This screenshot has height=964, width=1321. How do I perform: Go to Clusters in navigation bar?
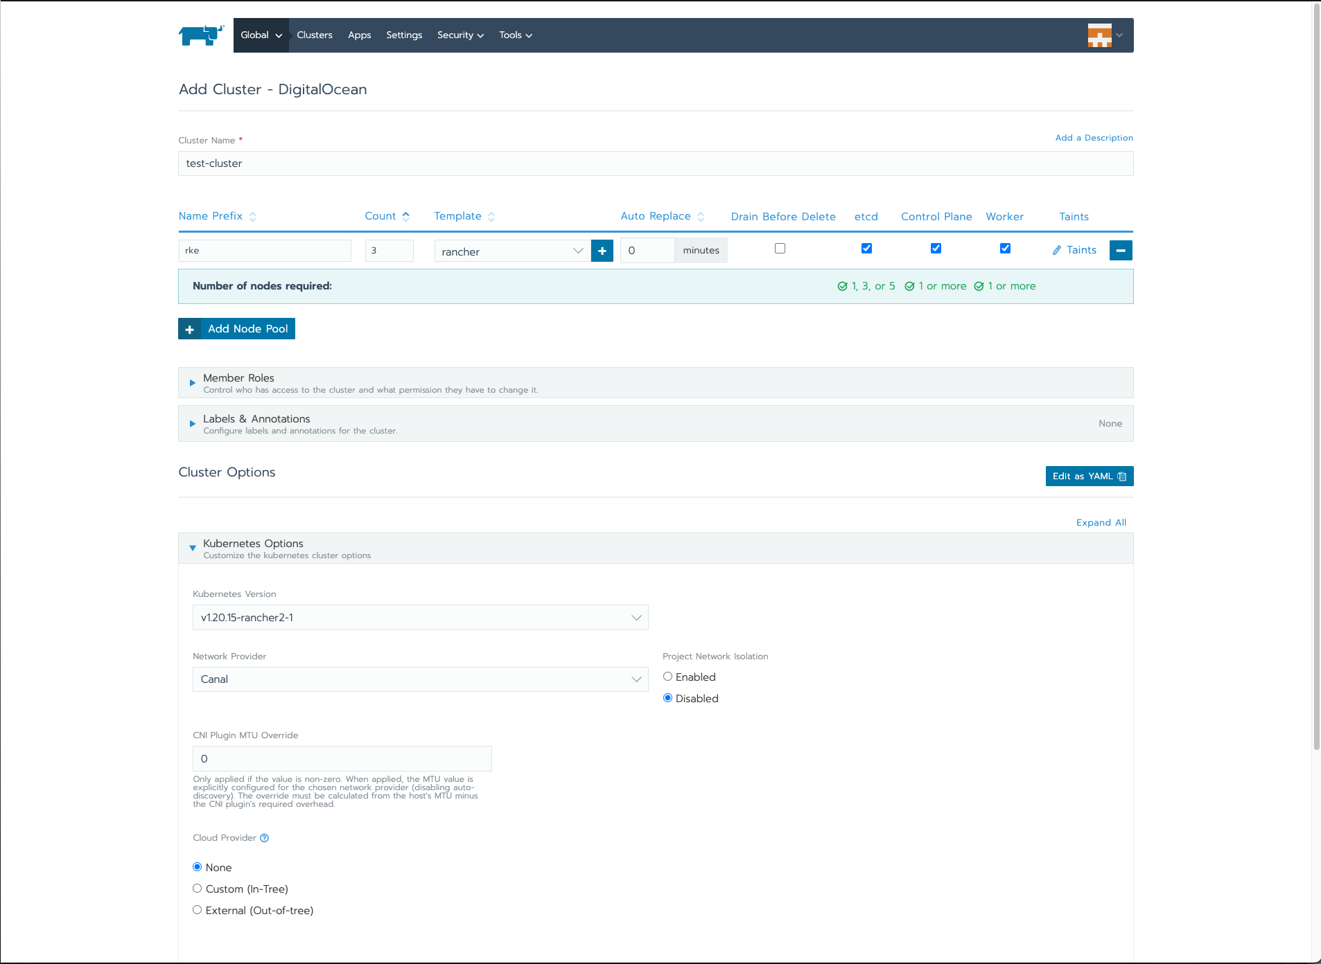point(315,35)
